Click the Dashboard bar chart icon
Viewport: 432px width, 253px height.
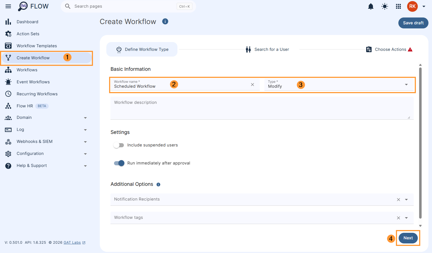point(8,22)
